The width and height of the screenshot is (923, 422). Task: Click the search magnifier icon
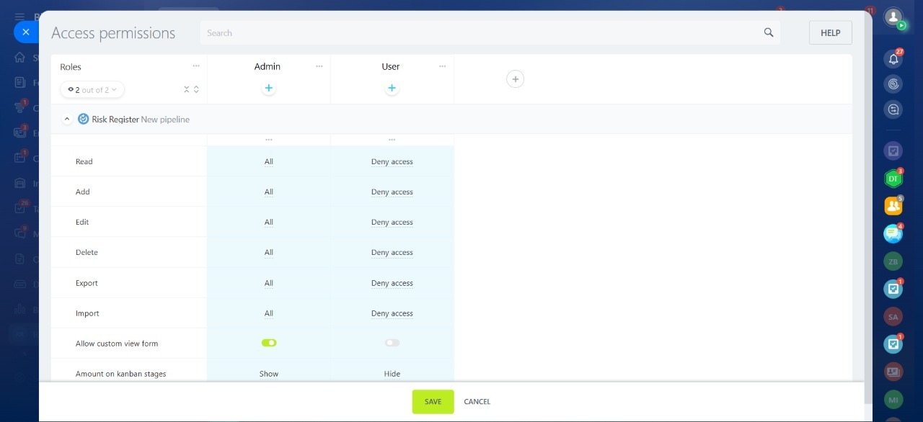[x=769, y=32]
